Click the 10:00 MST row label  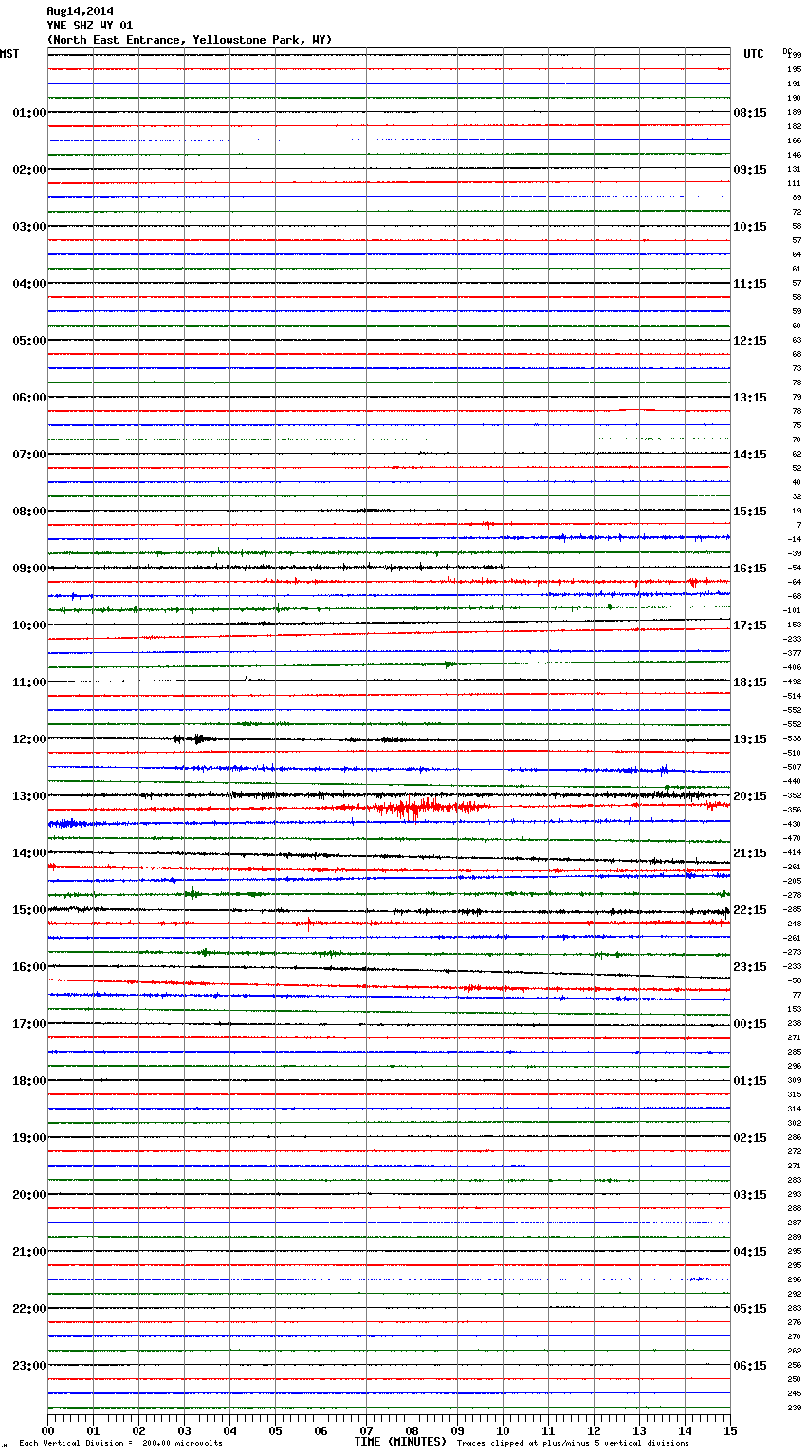29,625
